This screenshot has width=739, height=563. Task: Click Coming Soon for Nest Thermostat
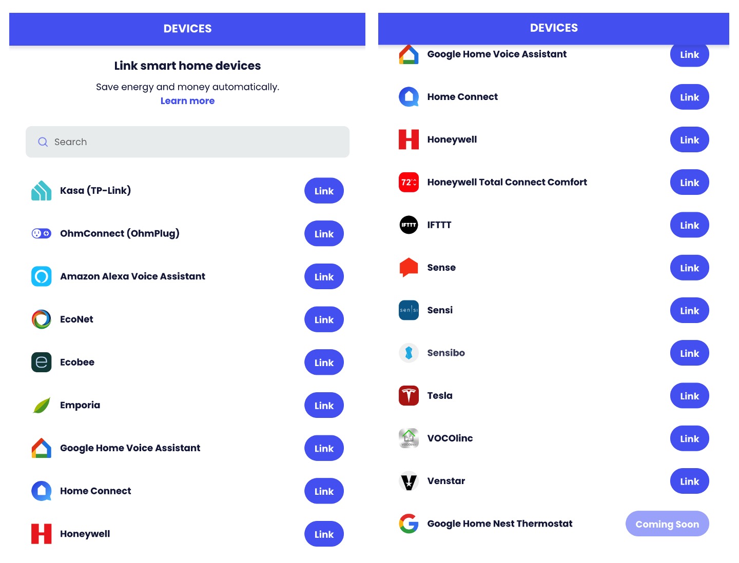tap(667, 524)
